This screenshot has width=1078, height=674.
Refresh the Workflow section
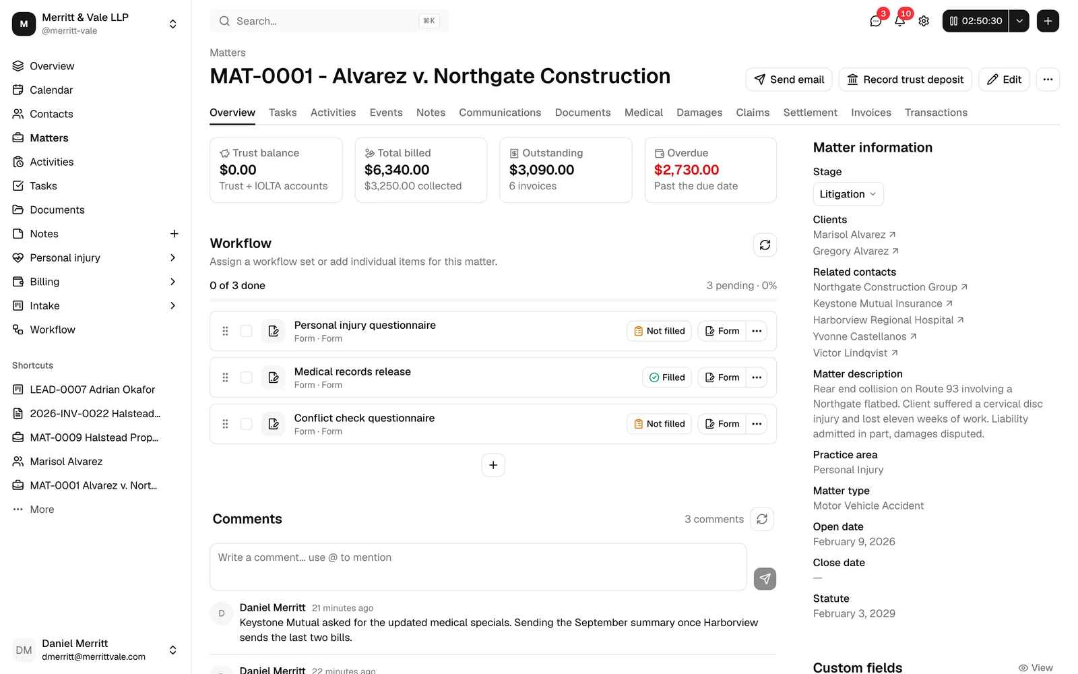pos(765,245)
